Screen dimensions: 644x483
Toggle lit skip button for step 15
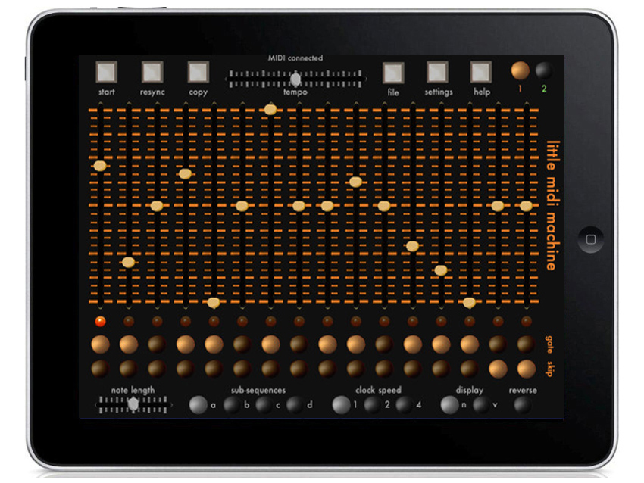point(498,369)
